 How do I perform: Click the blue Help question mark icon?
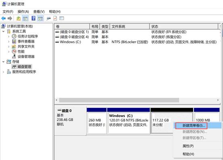point(33,18)
